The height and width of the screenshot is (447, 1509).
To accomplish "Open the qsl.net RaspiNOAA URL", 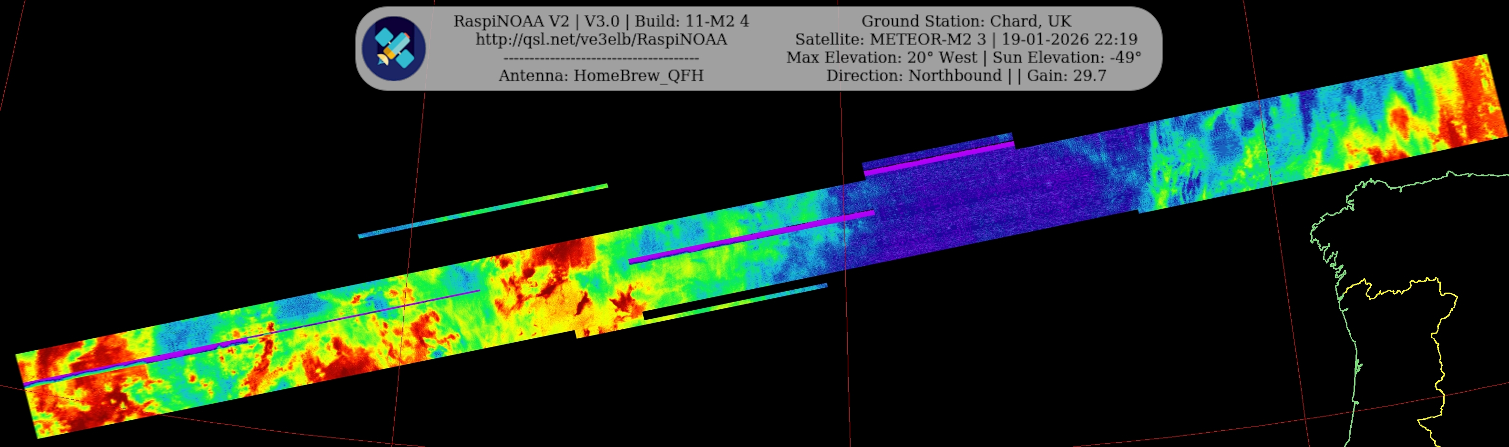I will [601, 39].
